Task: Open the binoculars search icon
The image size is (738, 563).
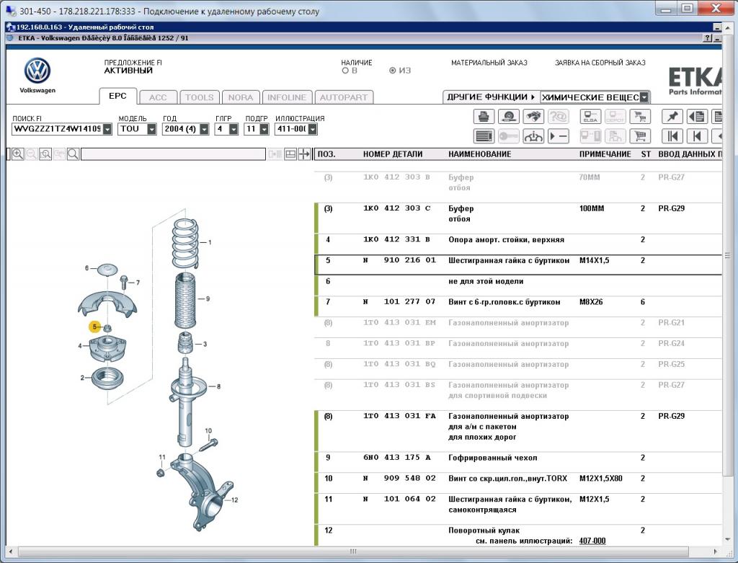Action: (533, 116)
